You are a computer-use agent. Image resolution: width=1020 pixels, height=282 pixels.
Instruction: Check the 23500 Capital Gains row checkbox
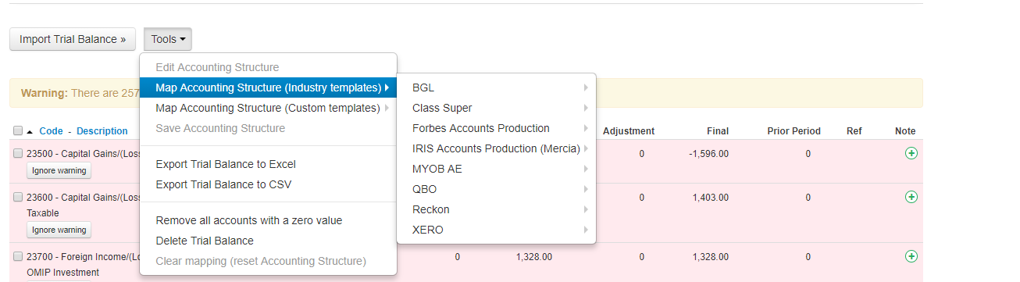point(18,154)
